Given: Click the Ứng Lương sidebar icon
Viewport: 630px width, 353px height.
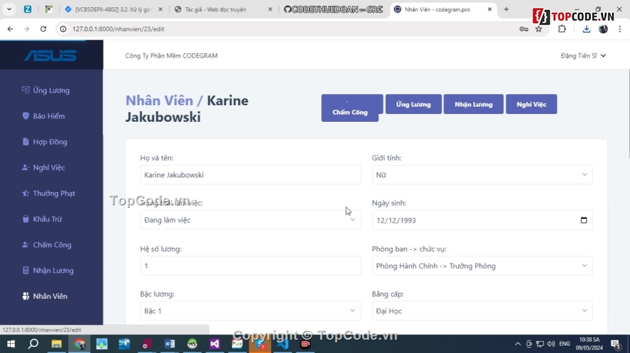Looking at the screenshot, I should [x=26, y=90].
